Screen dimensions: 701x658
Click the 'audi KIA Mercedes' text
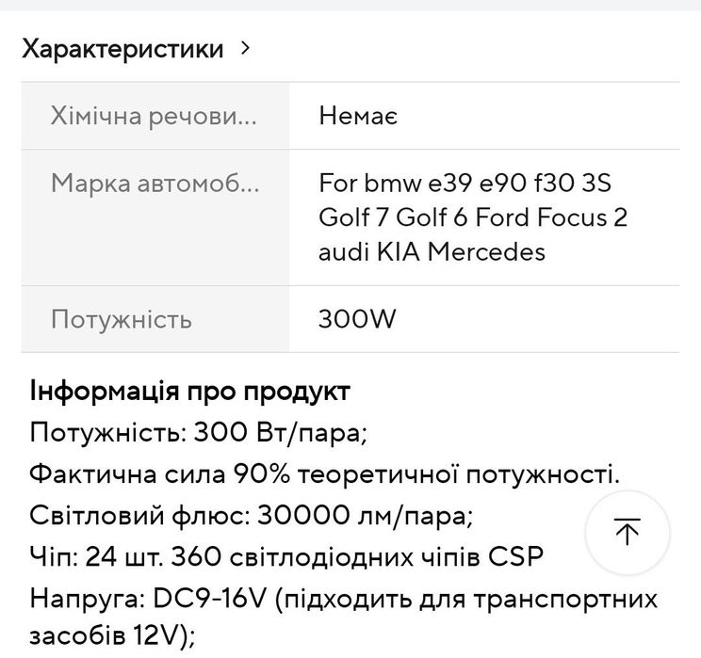tap(432, 251)
